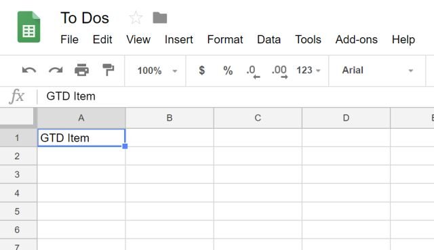Click the To Dos document title
Viewport: 434px width, 250px height.
pyautogui.click(x=85, y=18)
